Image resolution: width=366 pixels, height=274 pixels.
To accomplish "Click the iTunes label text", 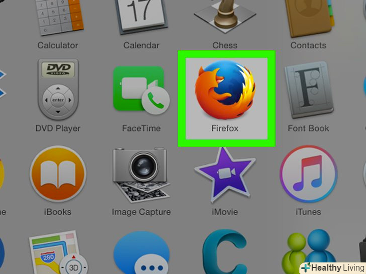I will pos(308,212).
